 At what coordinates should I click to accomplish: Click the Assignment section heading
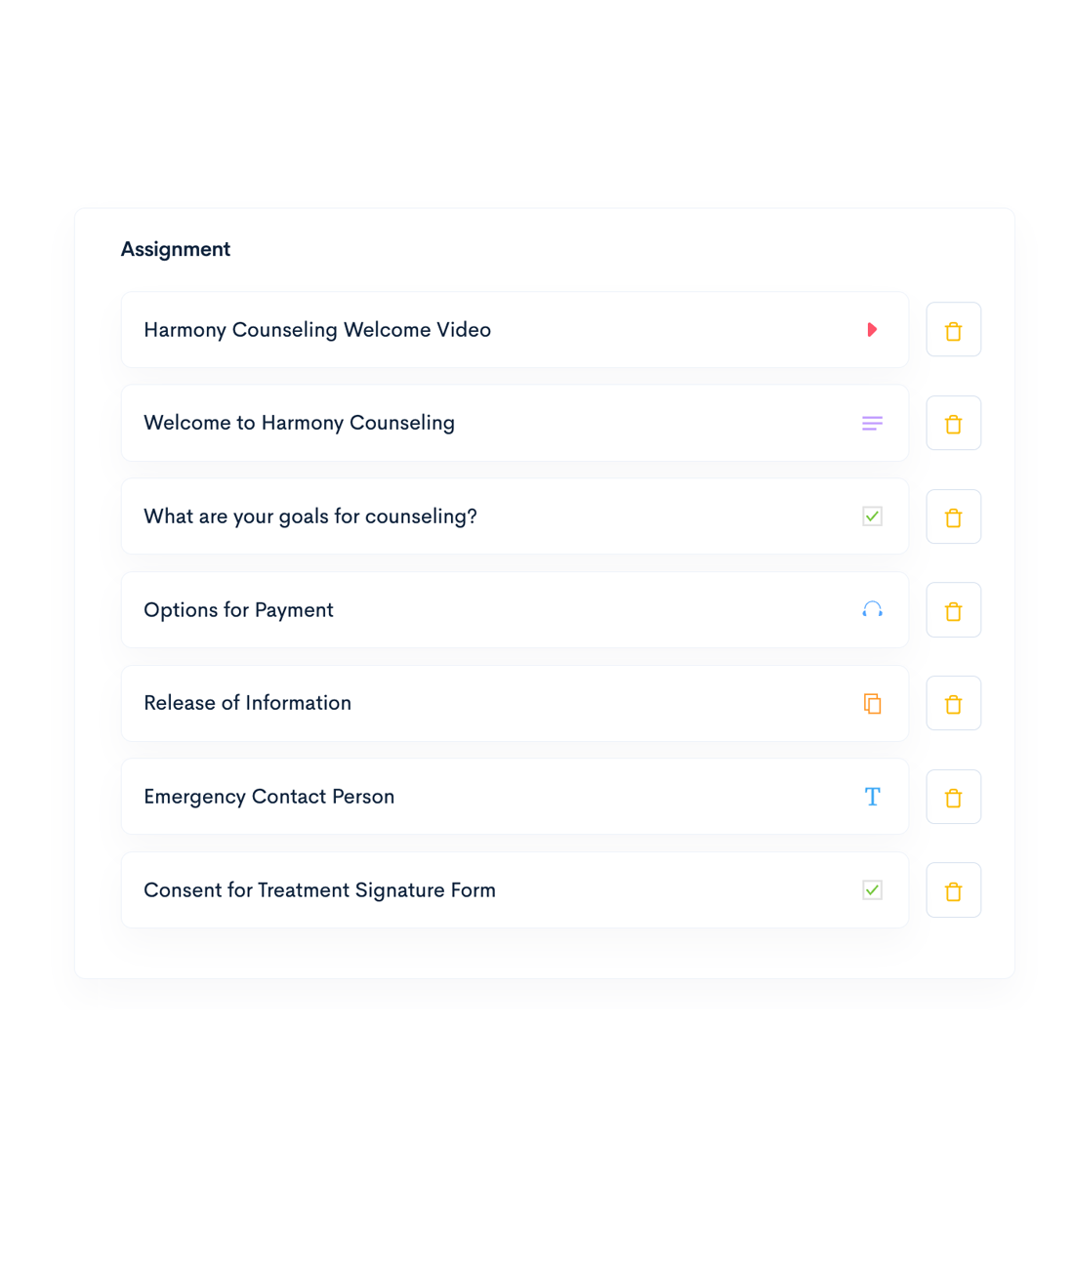175,250
